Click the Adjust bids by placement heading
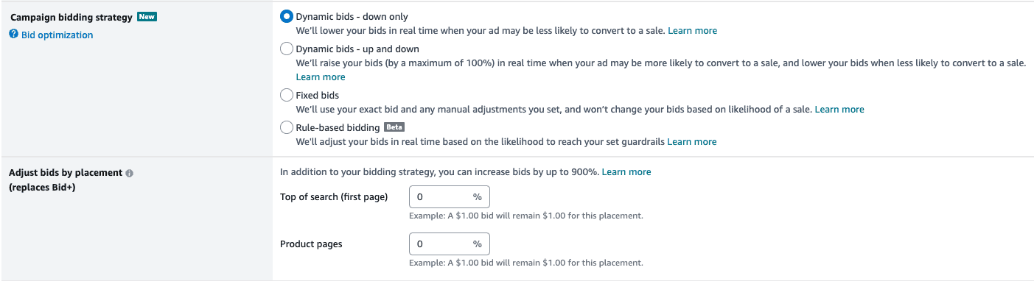Screen dimensions: 1034x284 66,173
